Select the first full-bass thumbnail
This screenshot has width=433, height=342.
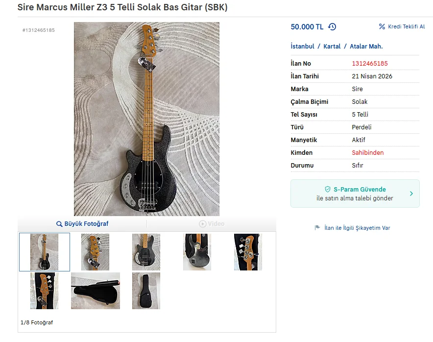tap(44, 252)
